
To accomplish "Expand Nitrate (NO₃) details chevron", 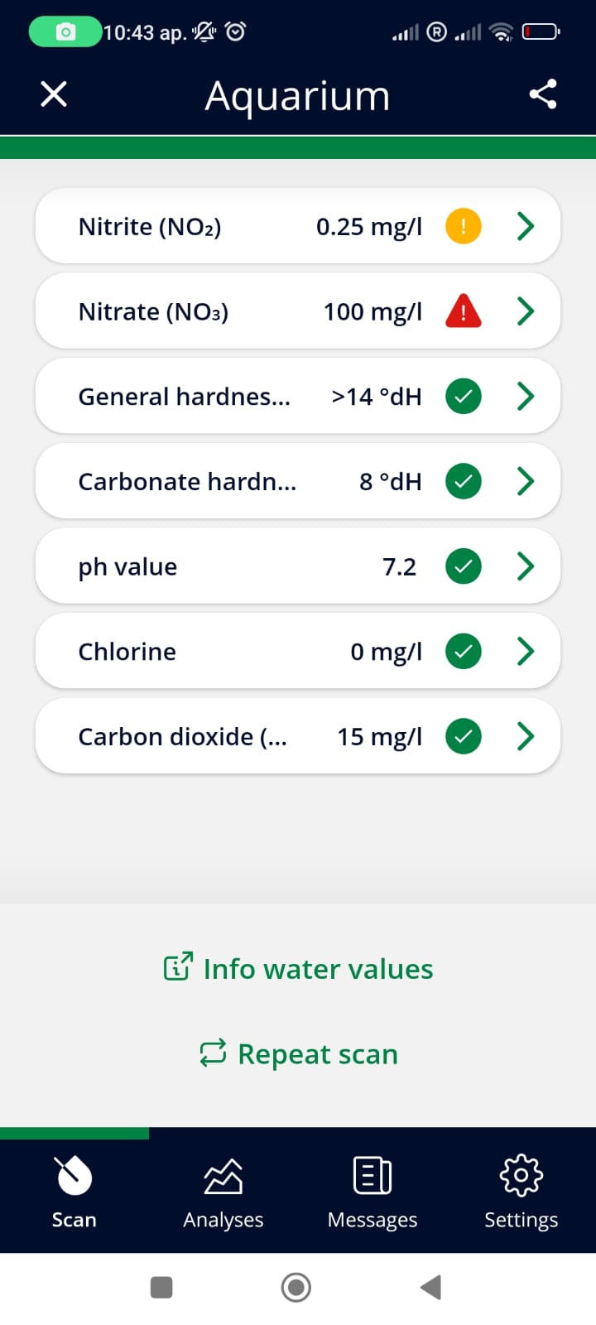I will 526,311.
